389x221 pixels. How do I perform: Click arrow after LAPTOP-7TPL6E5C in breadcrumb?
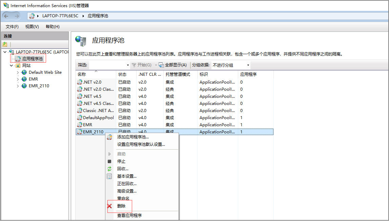coord(83,16)
